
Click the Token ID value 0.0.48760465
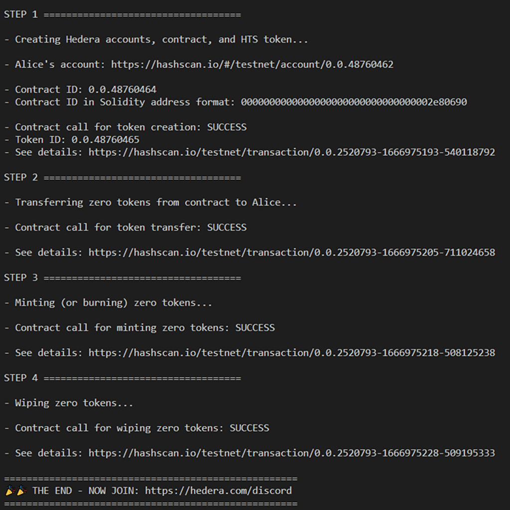[x=106, y=140]
